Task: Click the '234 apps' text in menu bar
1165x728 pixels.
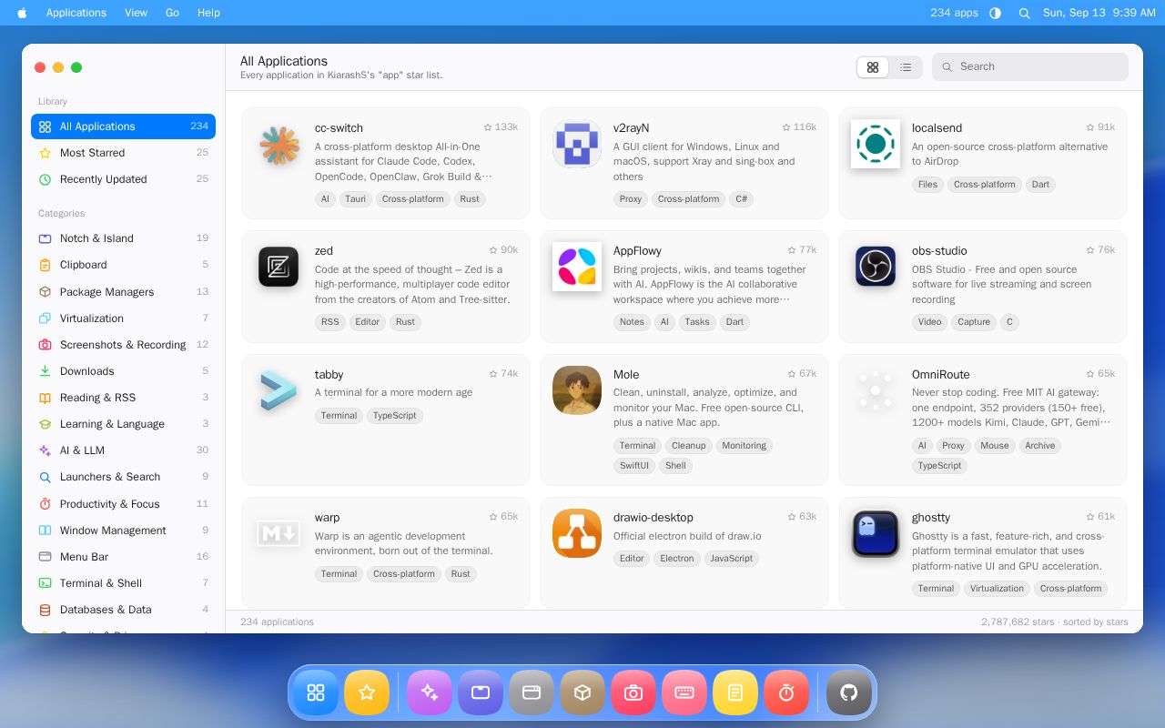Action: coord(954,13)
